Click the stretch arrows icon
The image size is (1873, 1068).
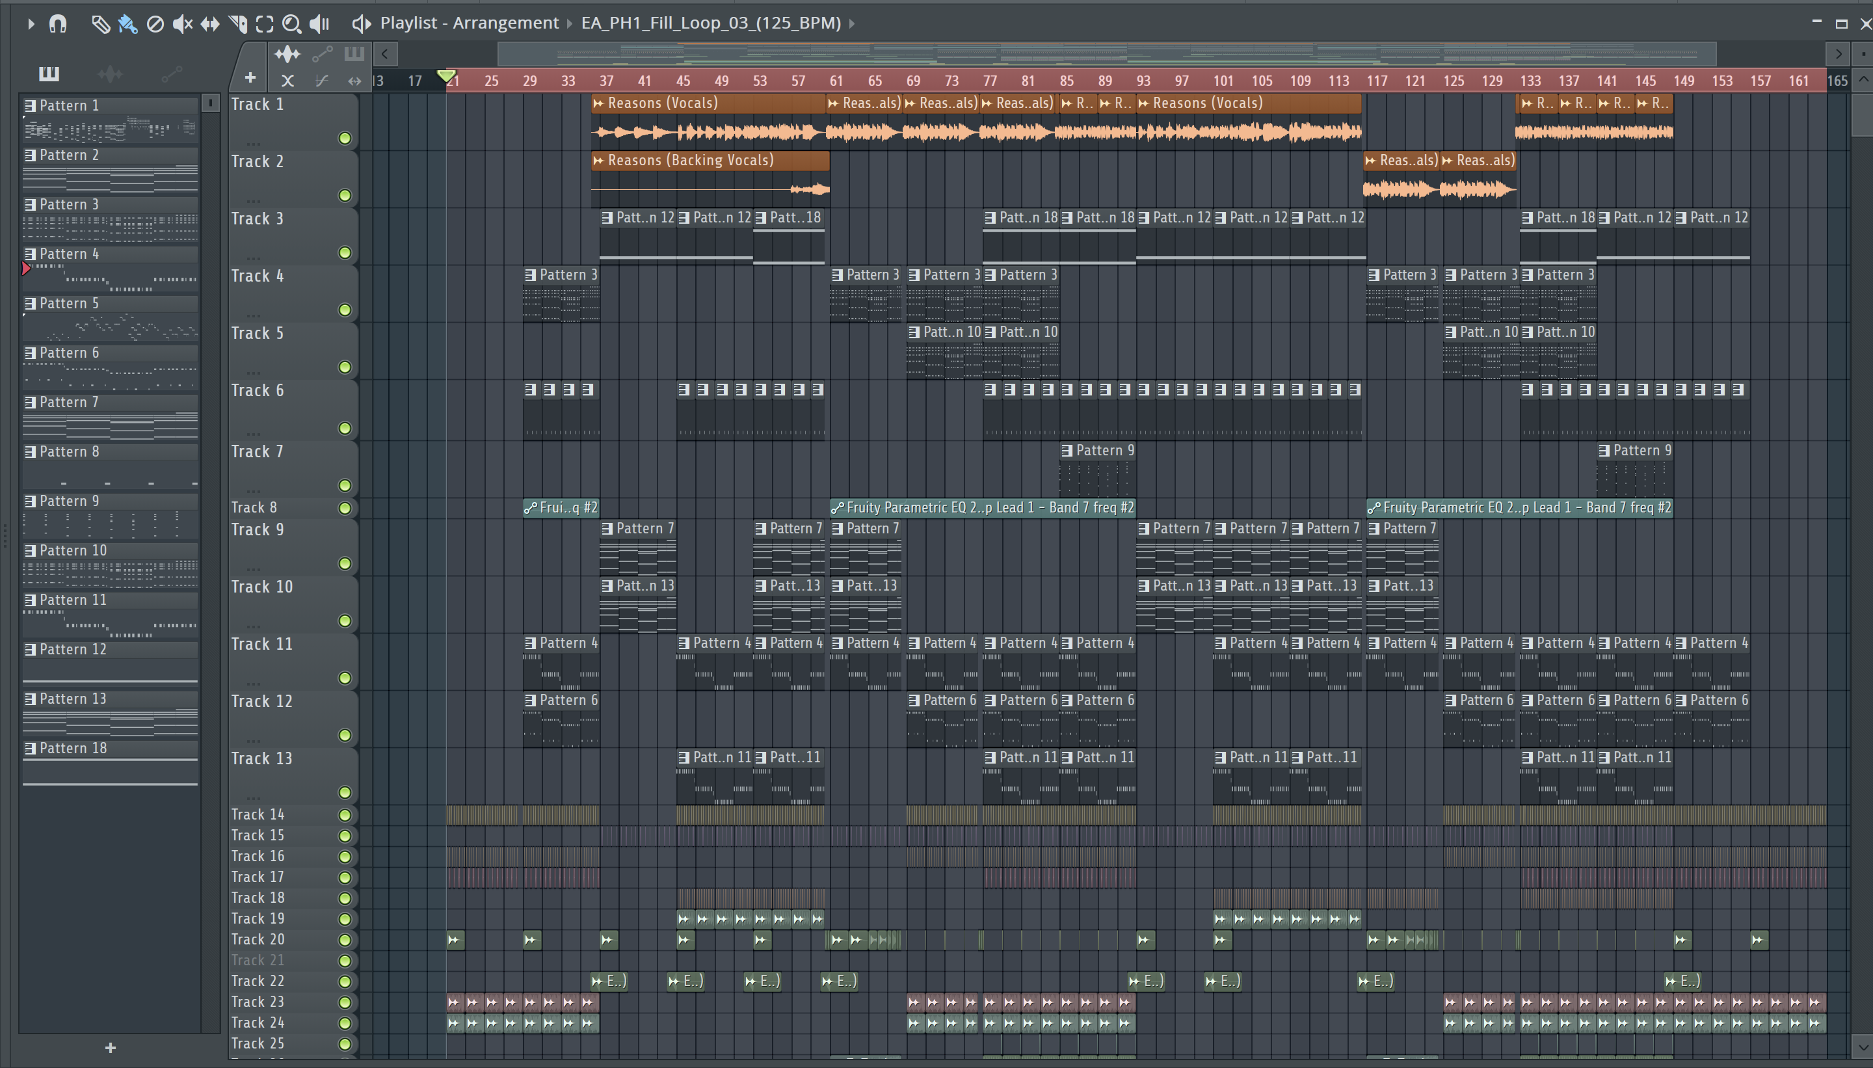coord(354,81)
